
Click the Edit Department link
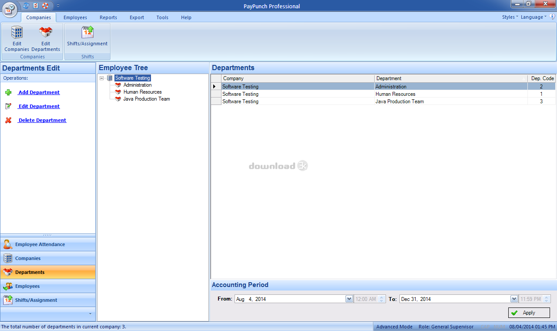(39, 106)
